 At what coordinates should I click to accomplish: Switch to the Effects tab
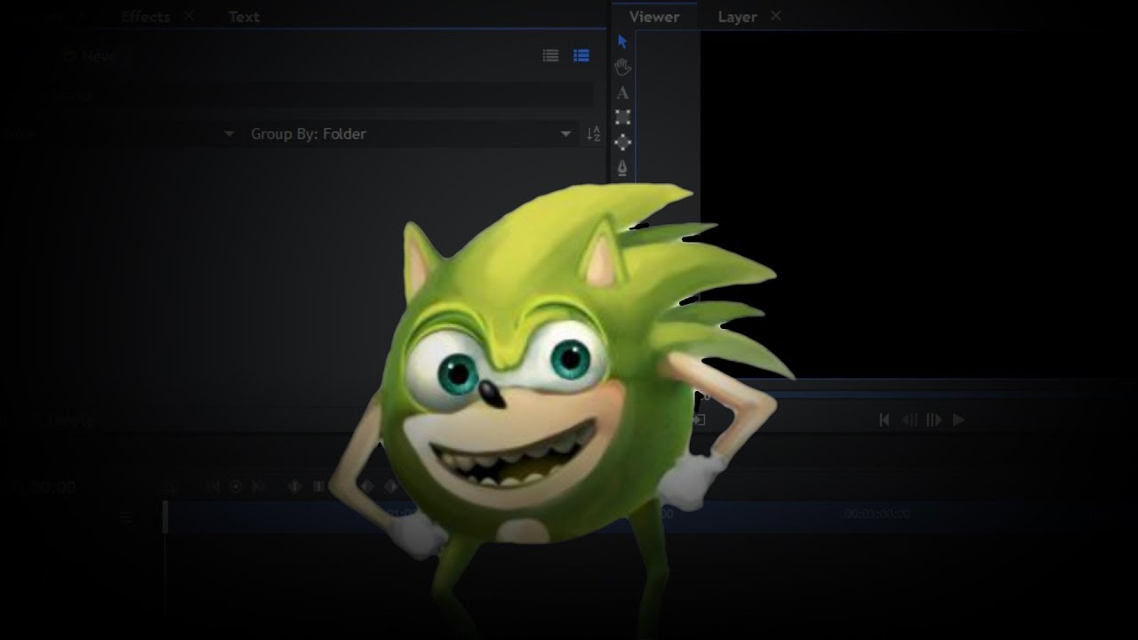coord(145,17)
